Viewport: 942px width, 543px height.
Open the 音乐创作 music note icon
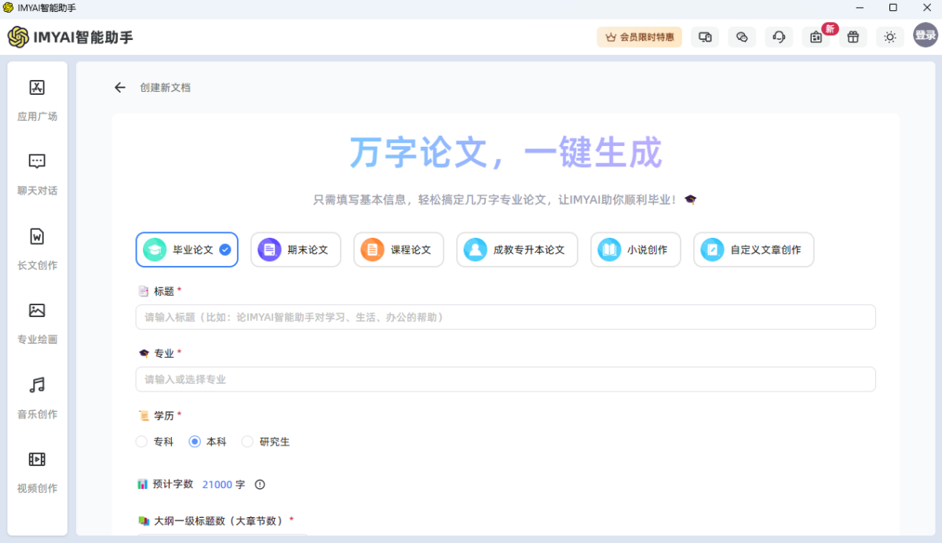37,384
